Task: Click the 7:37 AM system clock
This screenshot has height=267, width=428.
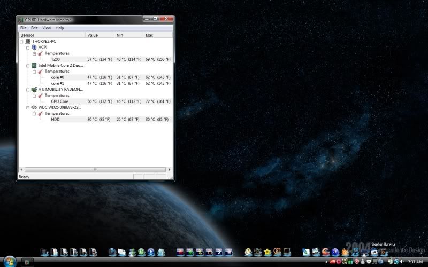Action: (415, 262)
